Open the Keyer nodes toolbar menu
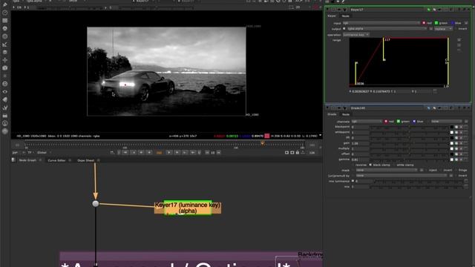This screenshot has height=267, width=475. (5, 44)
